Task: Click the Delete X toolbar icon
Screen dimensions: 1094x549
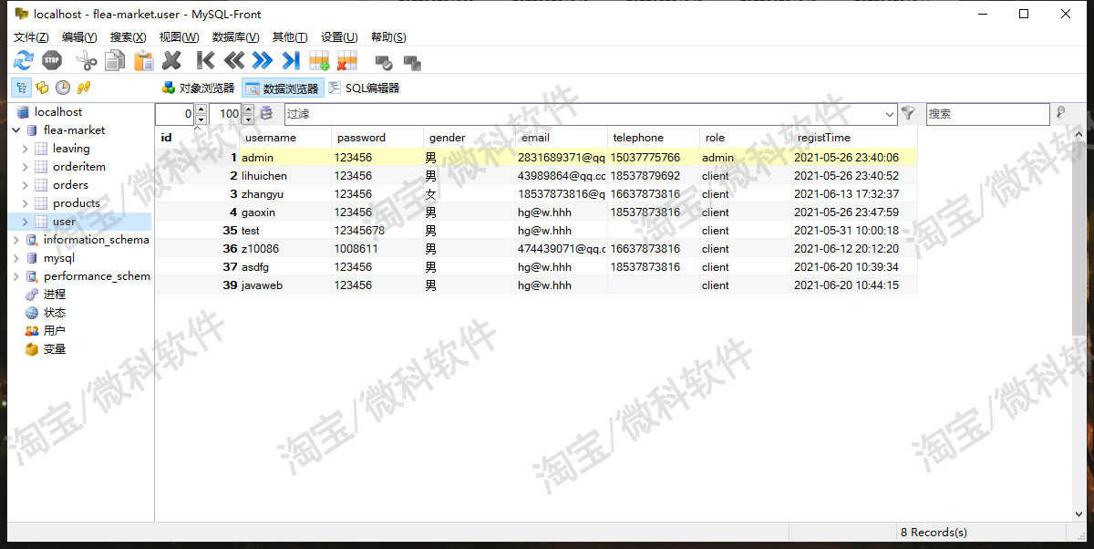Action: (x=171, y=61)
